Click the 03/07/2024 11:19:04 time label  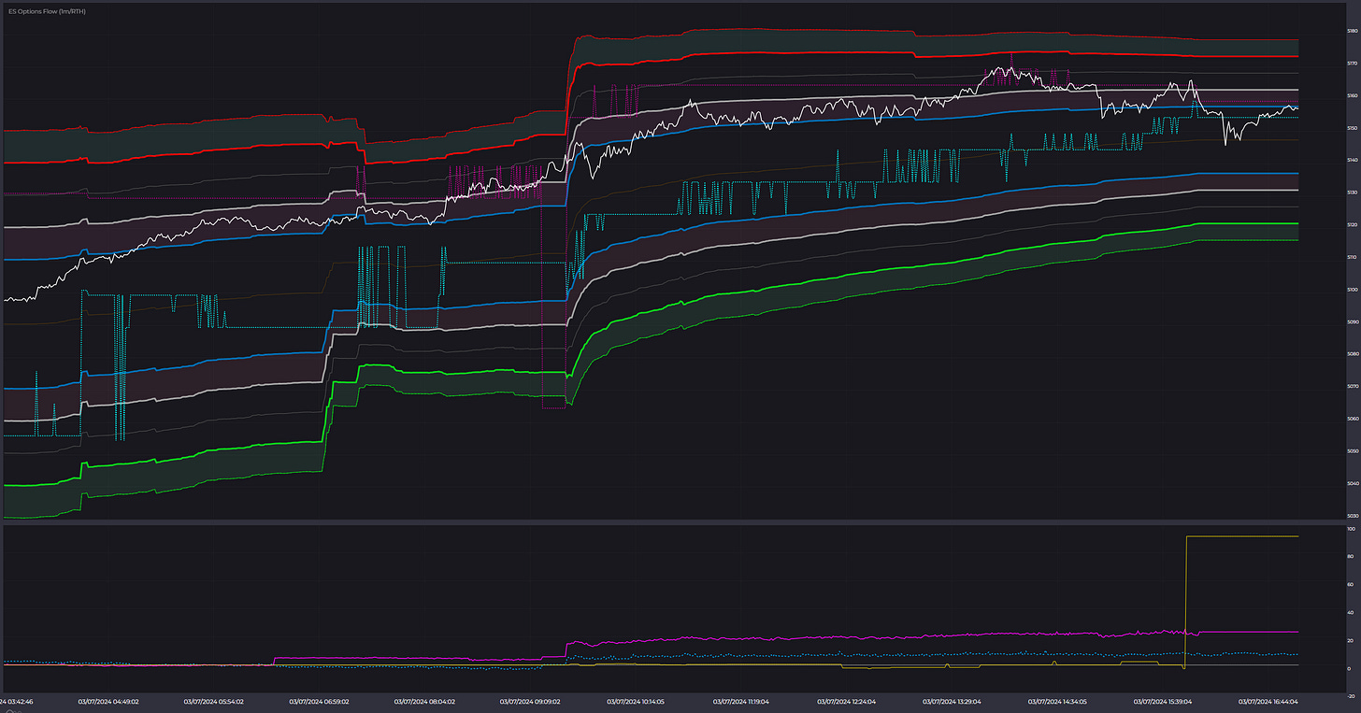[x=740, y=701]
